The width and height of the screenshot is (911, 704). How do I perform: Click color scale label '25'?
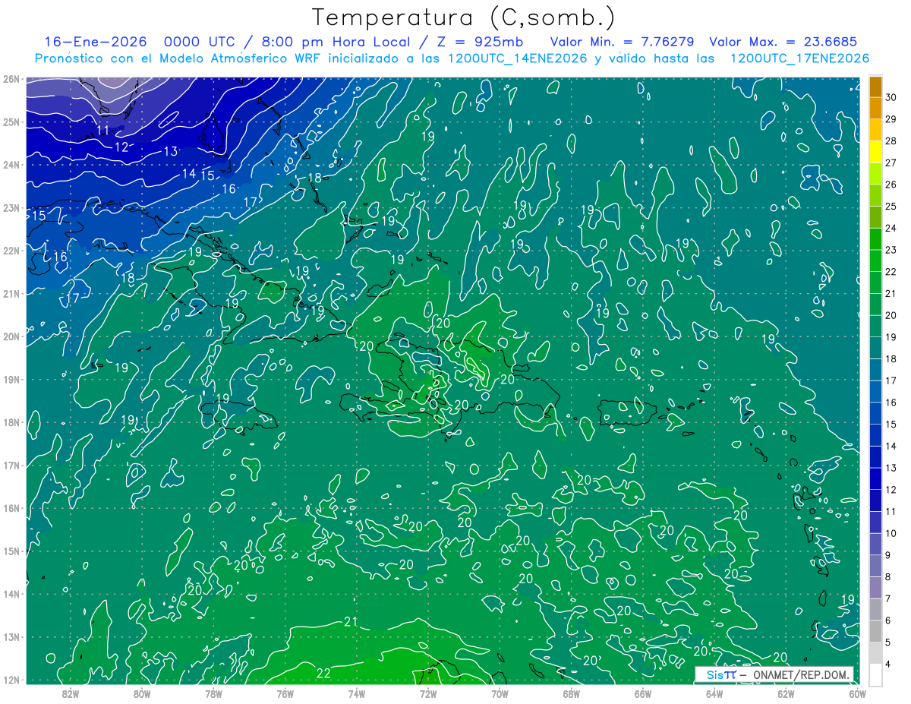click(891, 206)
